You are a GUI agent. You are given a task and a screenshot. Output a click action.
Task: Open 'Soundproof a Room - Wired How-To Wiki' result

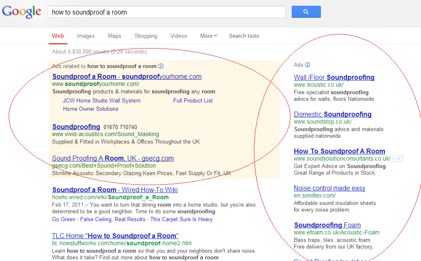pyautogui.click(x=115, y=190)
